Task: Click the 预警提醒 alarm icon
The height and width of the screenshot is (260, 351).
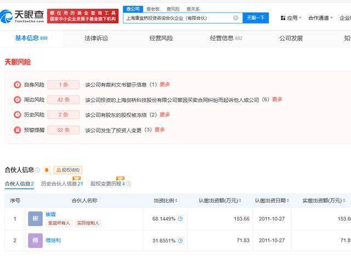Action: (x=17, y=130)
